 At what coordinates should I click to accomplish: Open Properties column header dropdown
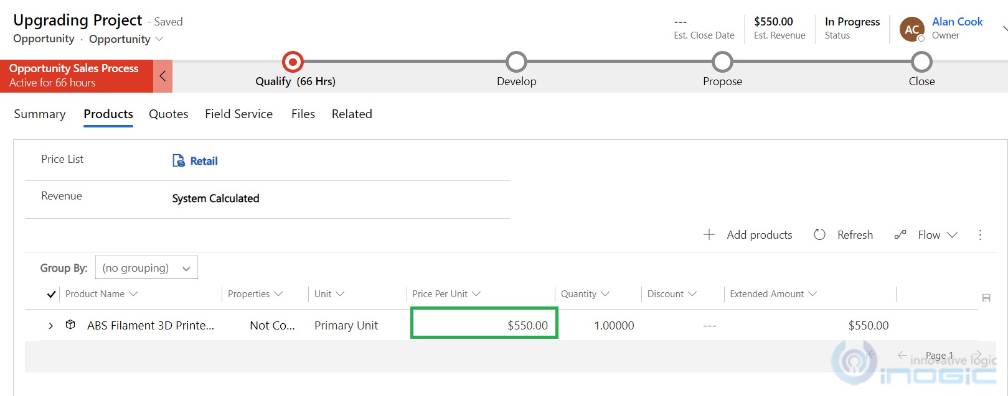click(278, 294)
